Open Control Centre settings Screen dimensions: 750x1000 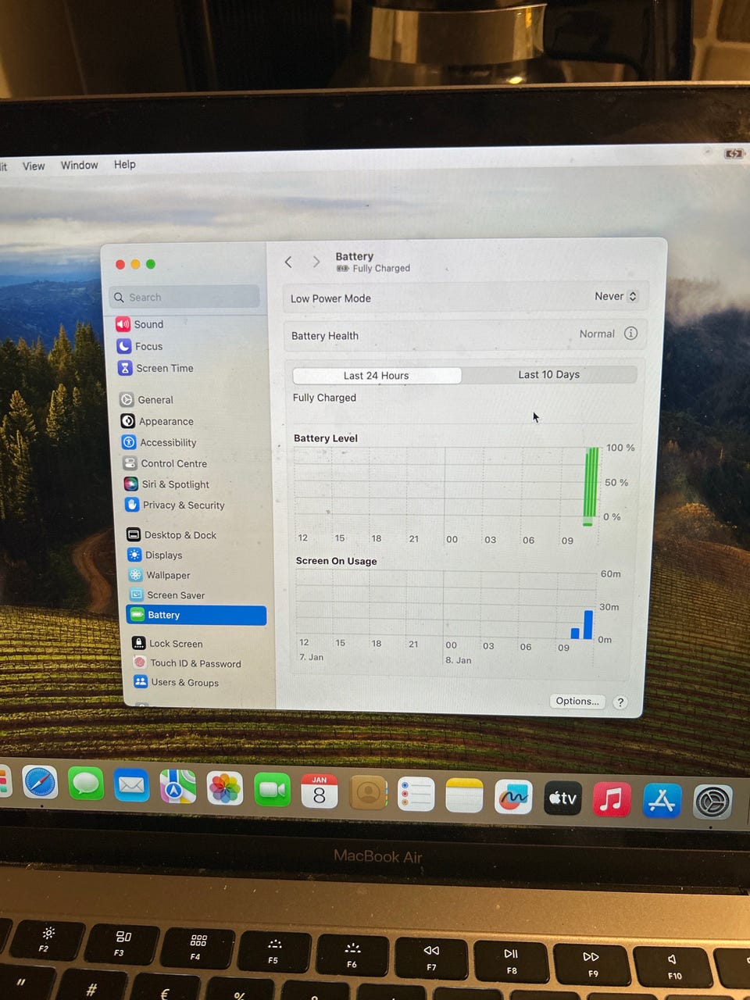pyautogui.click(x=165, y=463)
